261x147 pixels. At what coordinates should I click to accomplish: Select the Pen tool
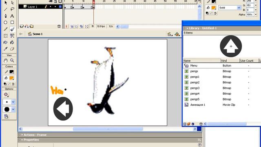[x=6, y=16]
